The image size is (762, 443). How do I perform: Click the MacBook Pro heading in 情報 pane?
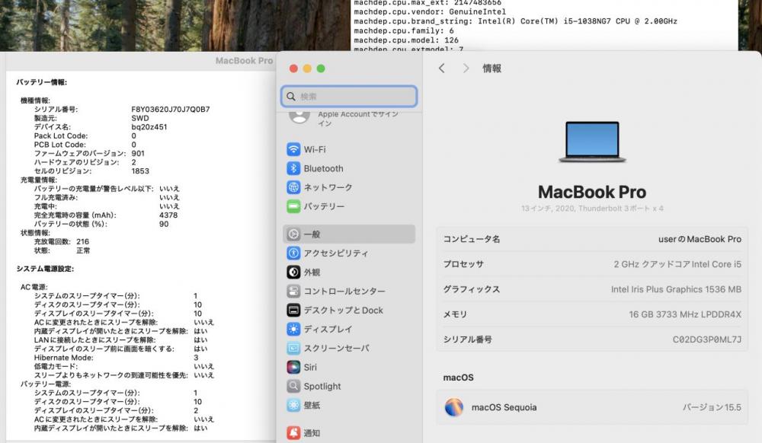point(592,192)
